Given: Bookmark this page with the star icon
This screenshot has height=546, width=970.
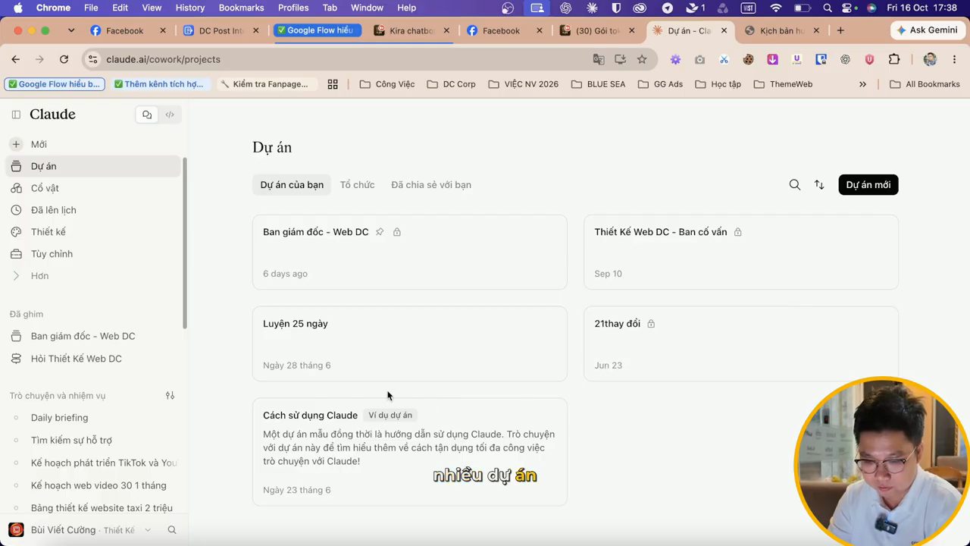Looking at the screenshot, I should click(x=642, y=59).
